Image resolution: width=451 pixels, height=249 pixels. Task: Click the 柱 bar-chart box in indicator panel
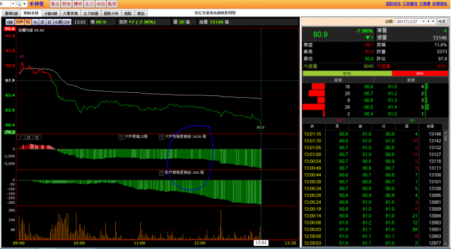click(x=37, y=137)
